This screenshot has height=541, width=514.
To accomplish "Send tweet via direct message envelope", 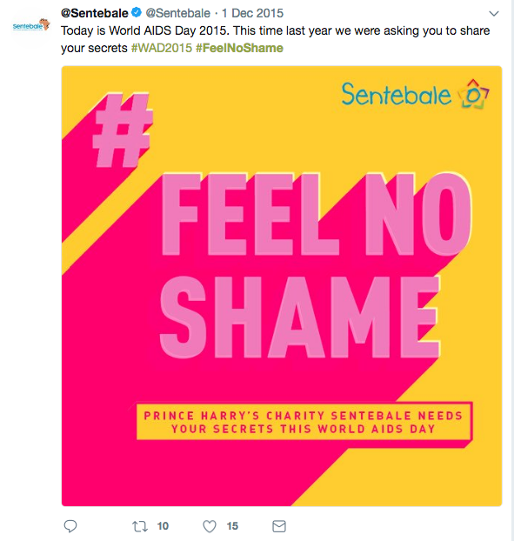I will pyautogui.click(x=279, y=526).
